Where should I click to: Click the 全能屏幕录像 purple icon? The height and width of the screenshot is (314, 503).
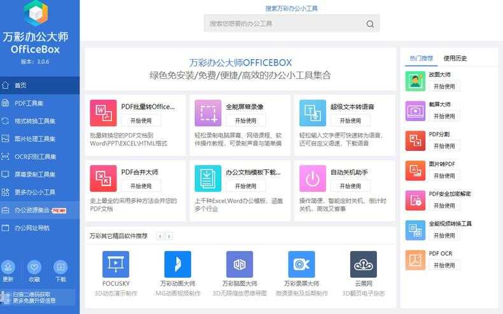(208, 113)
